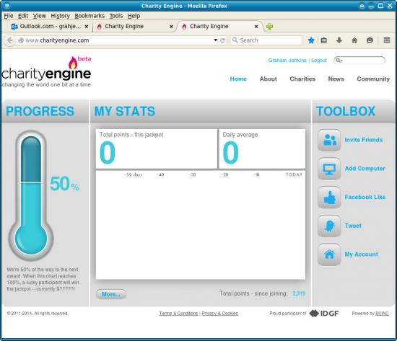Click the 50% progress percentage text
Image resolution: width=397 pixels, height=341 pixels.
[x=64, y=184]
